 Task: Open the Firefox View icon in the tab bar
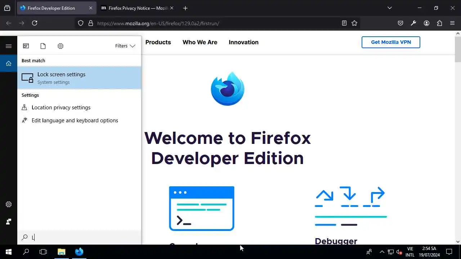(7, 8)
